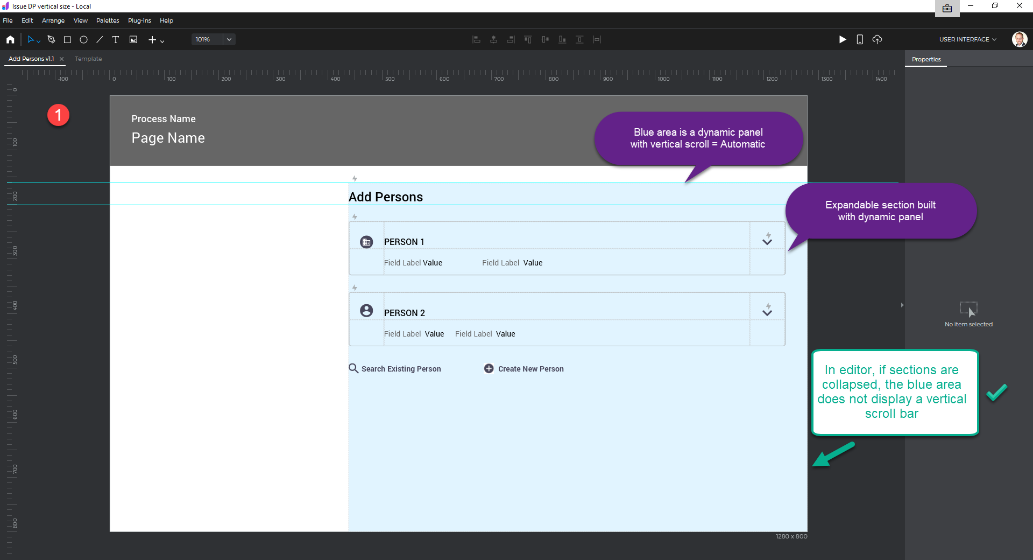Select the Line drawing tool
This screenshot has height=560, width=1033.
100,39
